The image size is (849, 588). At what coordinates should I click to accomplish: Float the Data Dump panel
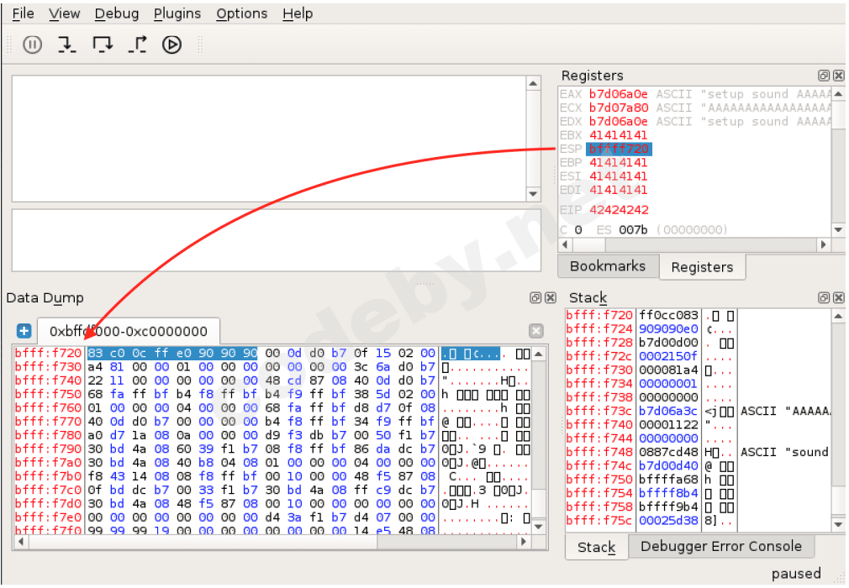tap(535, 297)
